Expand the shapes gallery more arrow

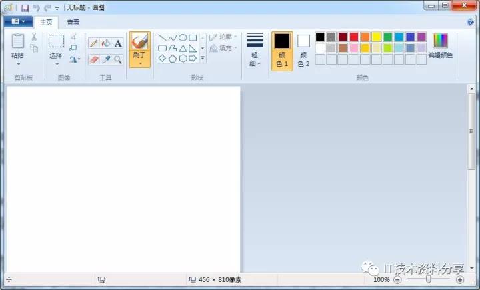coord(203,58)
